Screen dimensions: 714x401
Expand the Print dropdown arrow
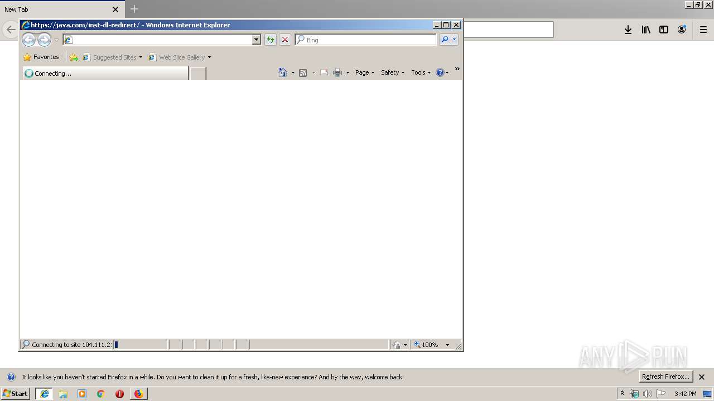(x=348, y=72)
